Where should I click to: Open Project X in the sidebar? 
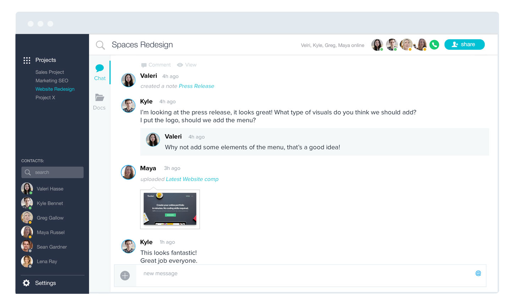point(45,98)
